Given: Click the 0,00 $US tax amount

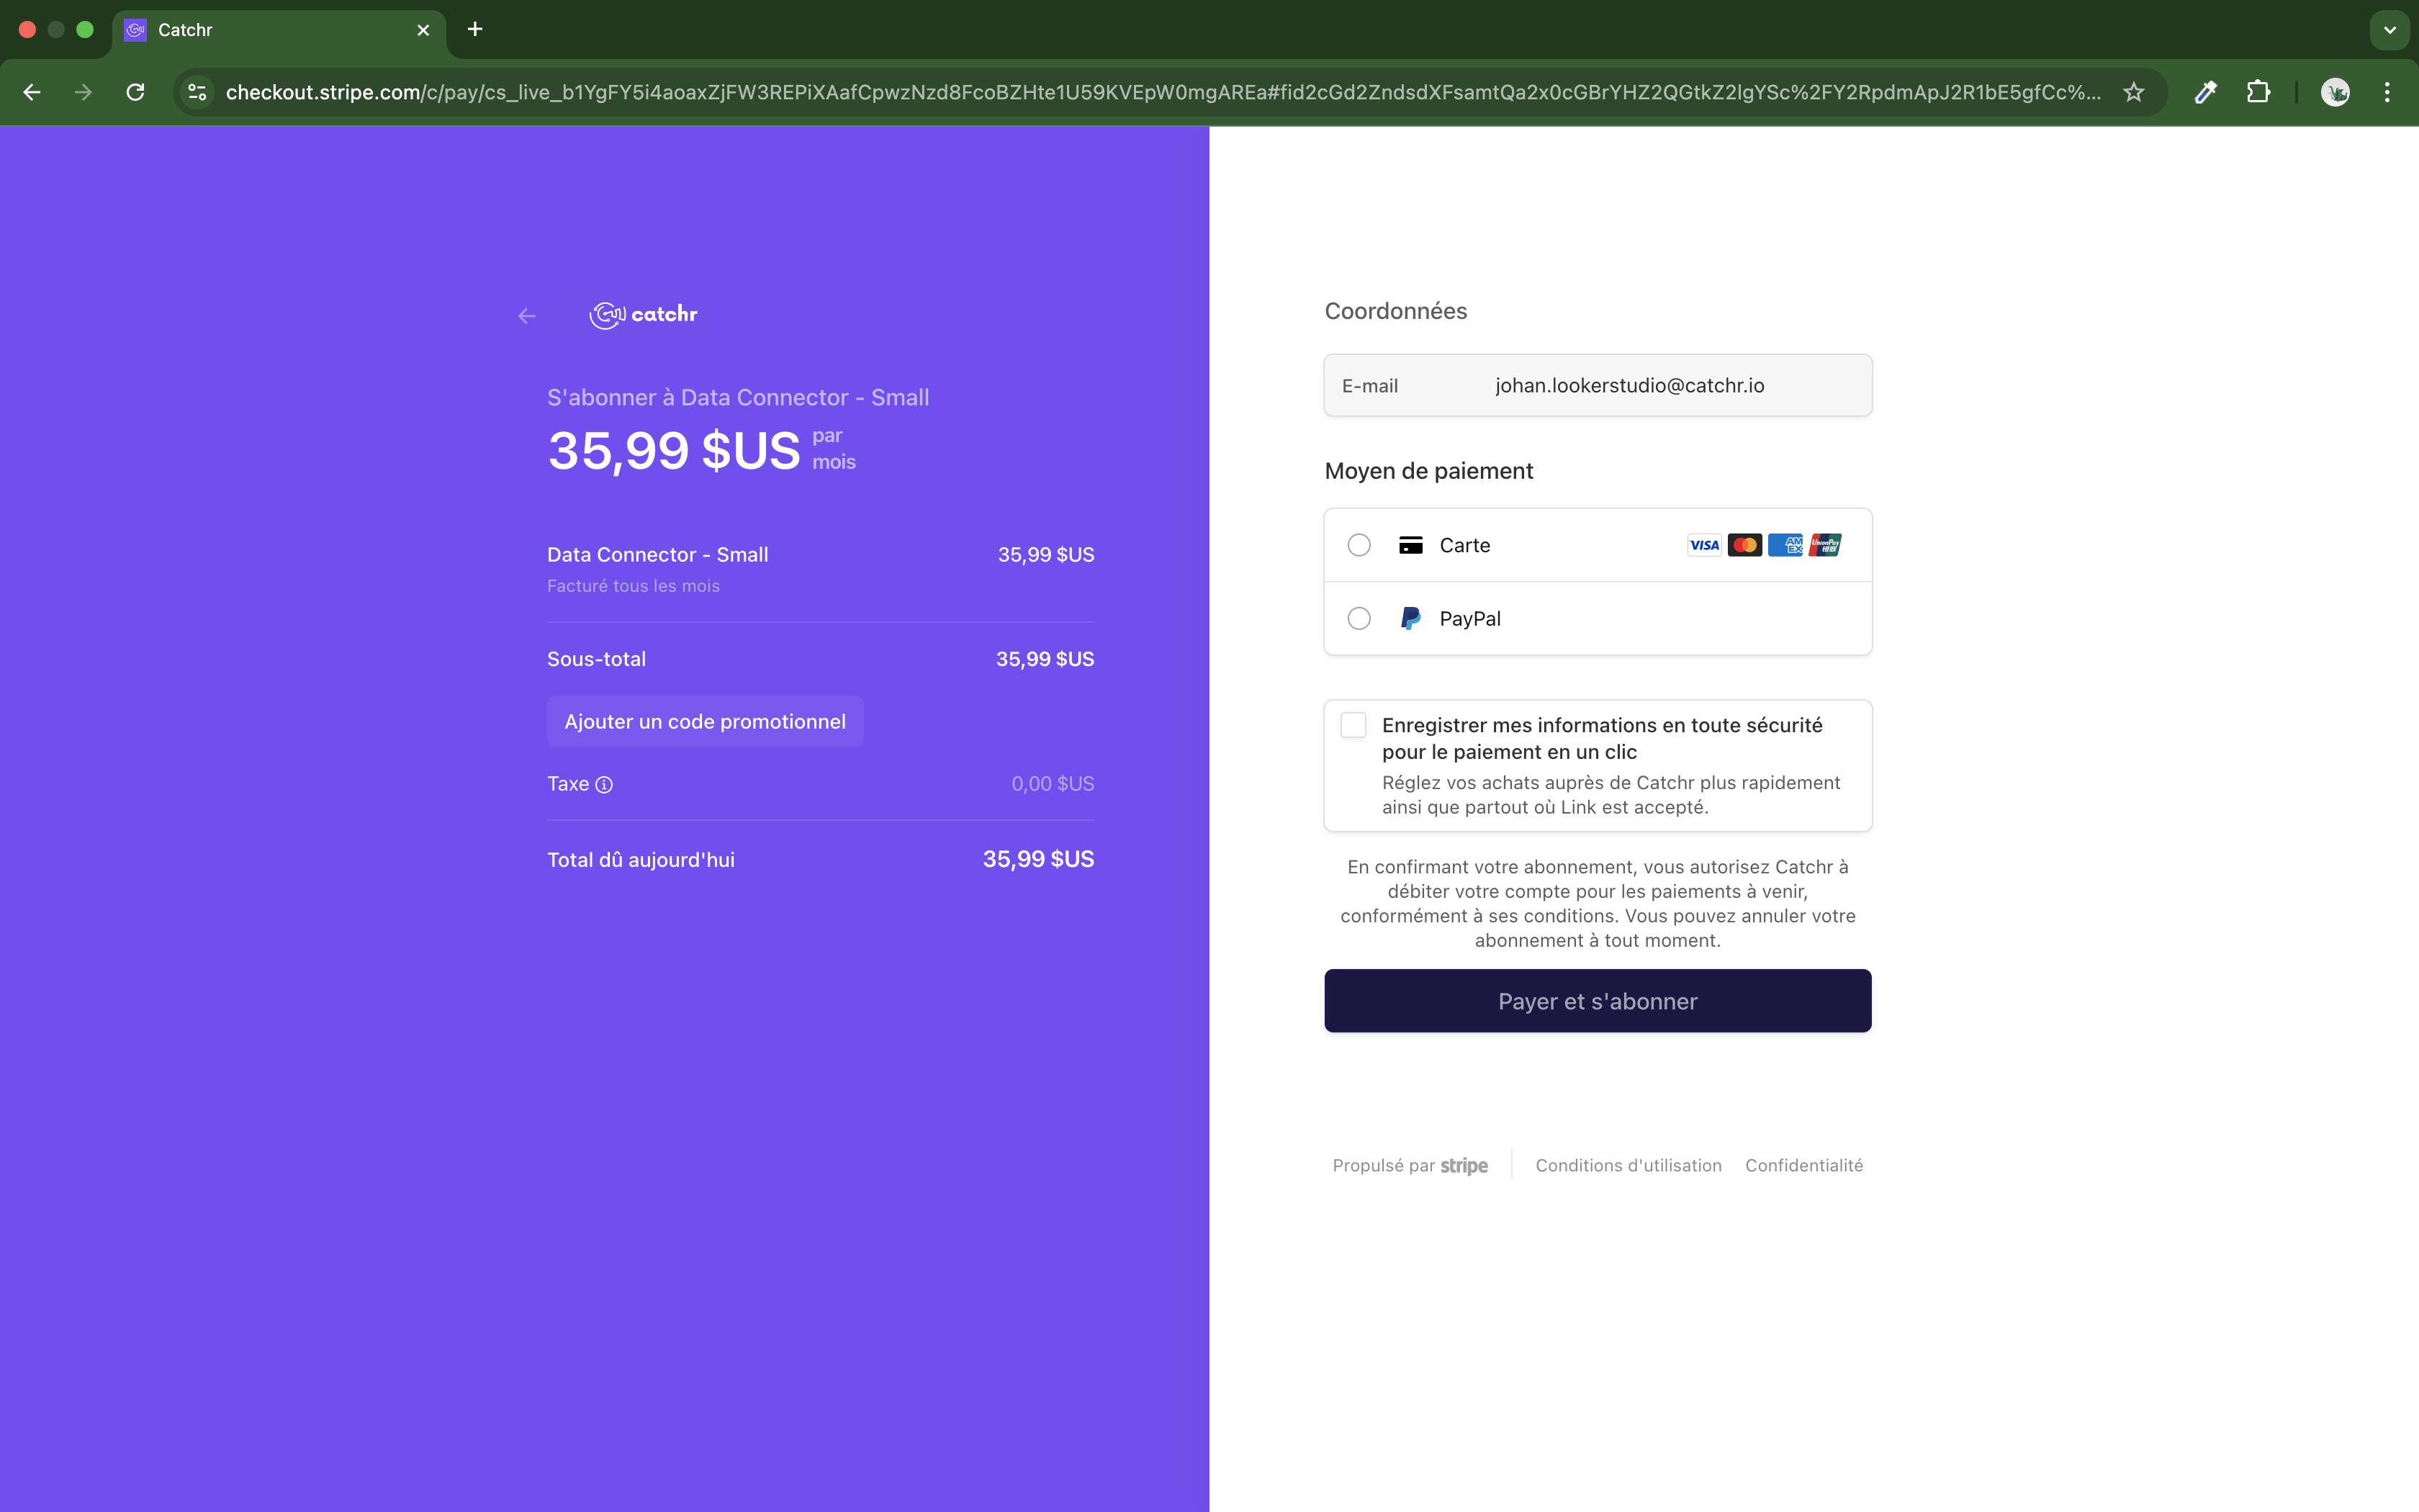Looking at the screenshot, I should (x=1053, y=784).
